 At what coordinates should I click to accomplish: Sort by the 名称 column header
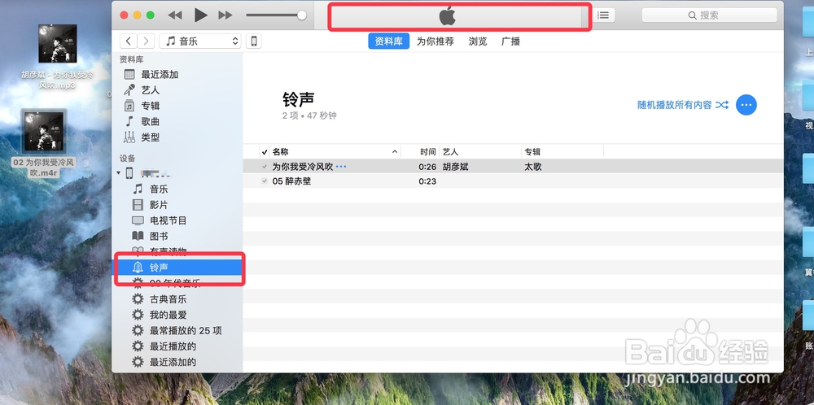coord(280,152)
